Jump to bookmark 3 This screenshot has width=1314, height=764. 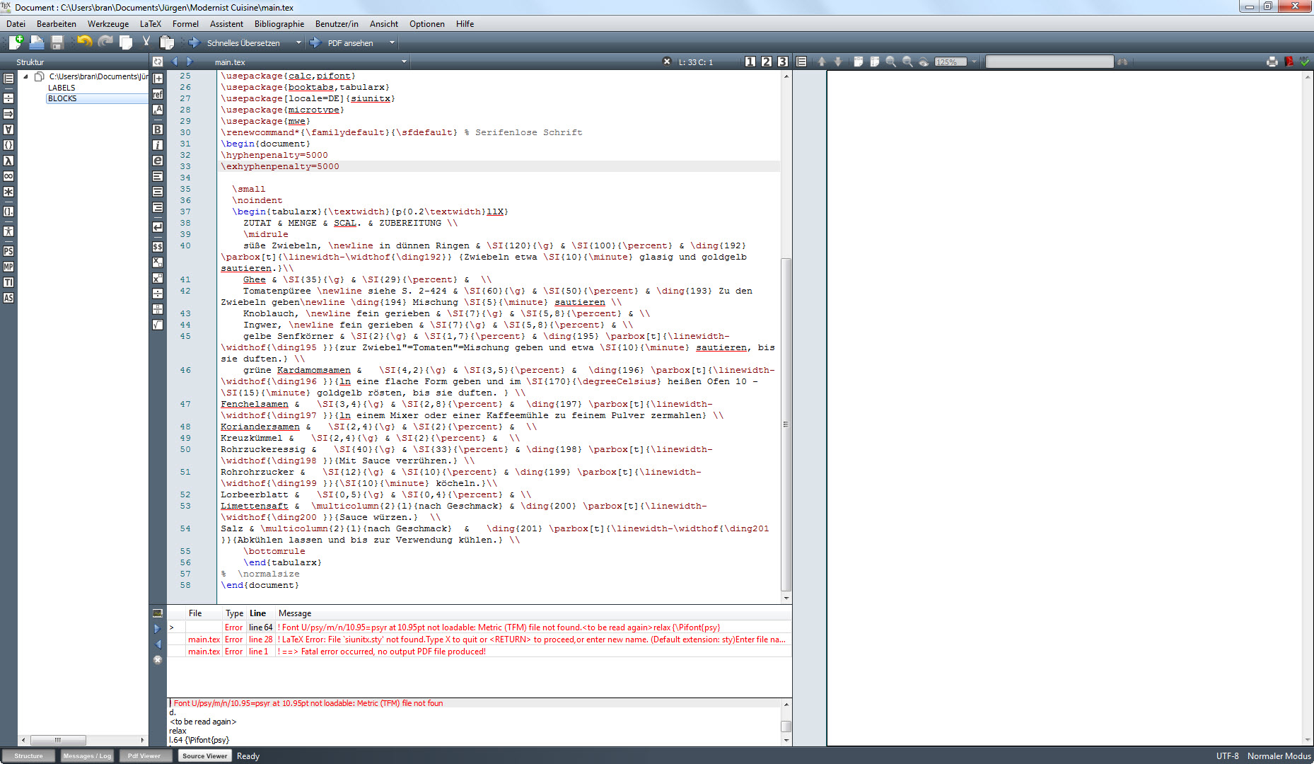[783, 62]
